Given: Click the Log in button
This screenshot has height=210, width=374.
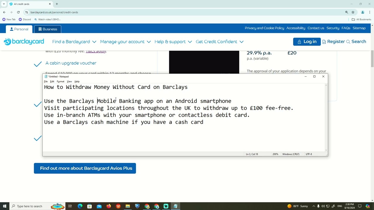Looking at the screenshot, I should [x=307, y=42].
